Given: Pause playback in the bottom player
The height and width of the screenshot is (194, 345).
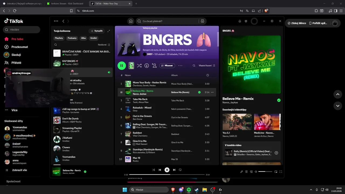Looking at the screenshot, I should (x=167, y=170).
